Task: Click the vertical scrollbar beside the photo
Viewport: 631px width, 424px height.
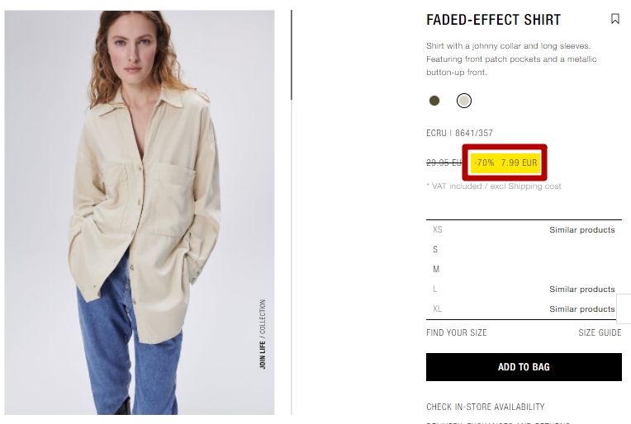Action: coord(292,55)
